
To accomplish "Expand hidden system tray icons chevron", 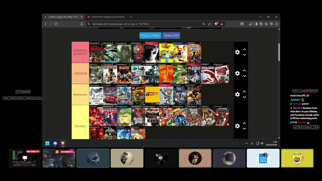I will (x=246, y=143).
